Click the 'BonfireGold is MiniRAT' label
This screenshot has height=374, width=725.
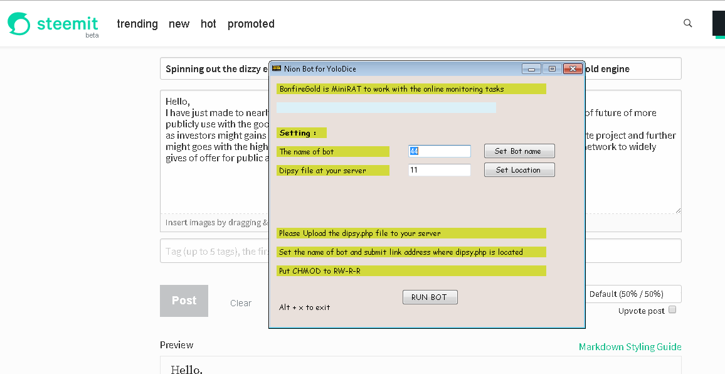411,89
